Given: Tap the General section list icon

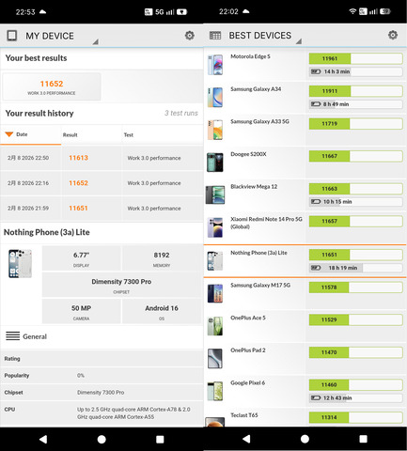Looking at the screenshot, I should click(12, 336).
